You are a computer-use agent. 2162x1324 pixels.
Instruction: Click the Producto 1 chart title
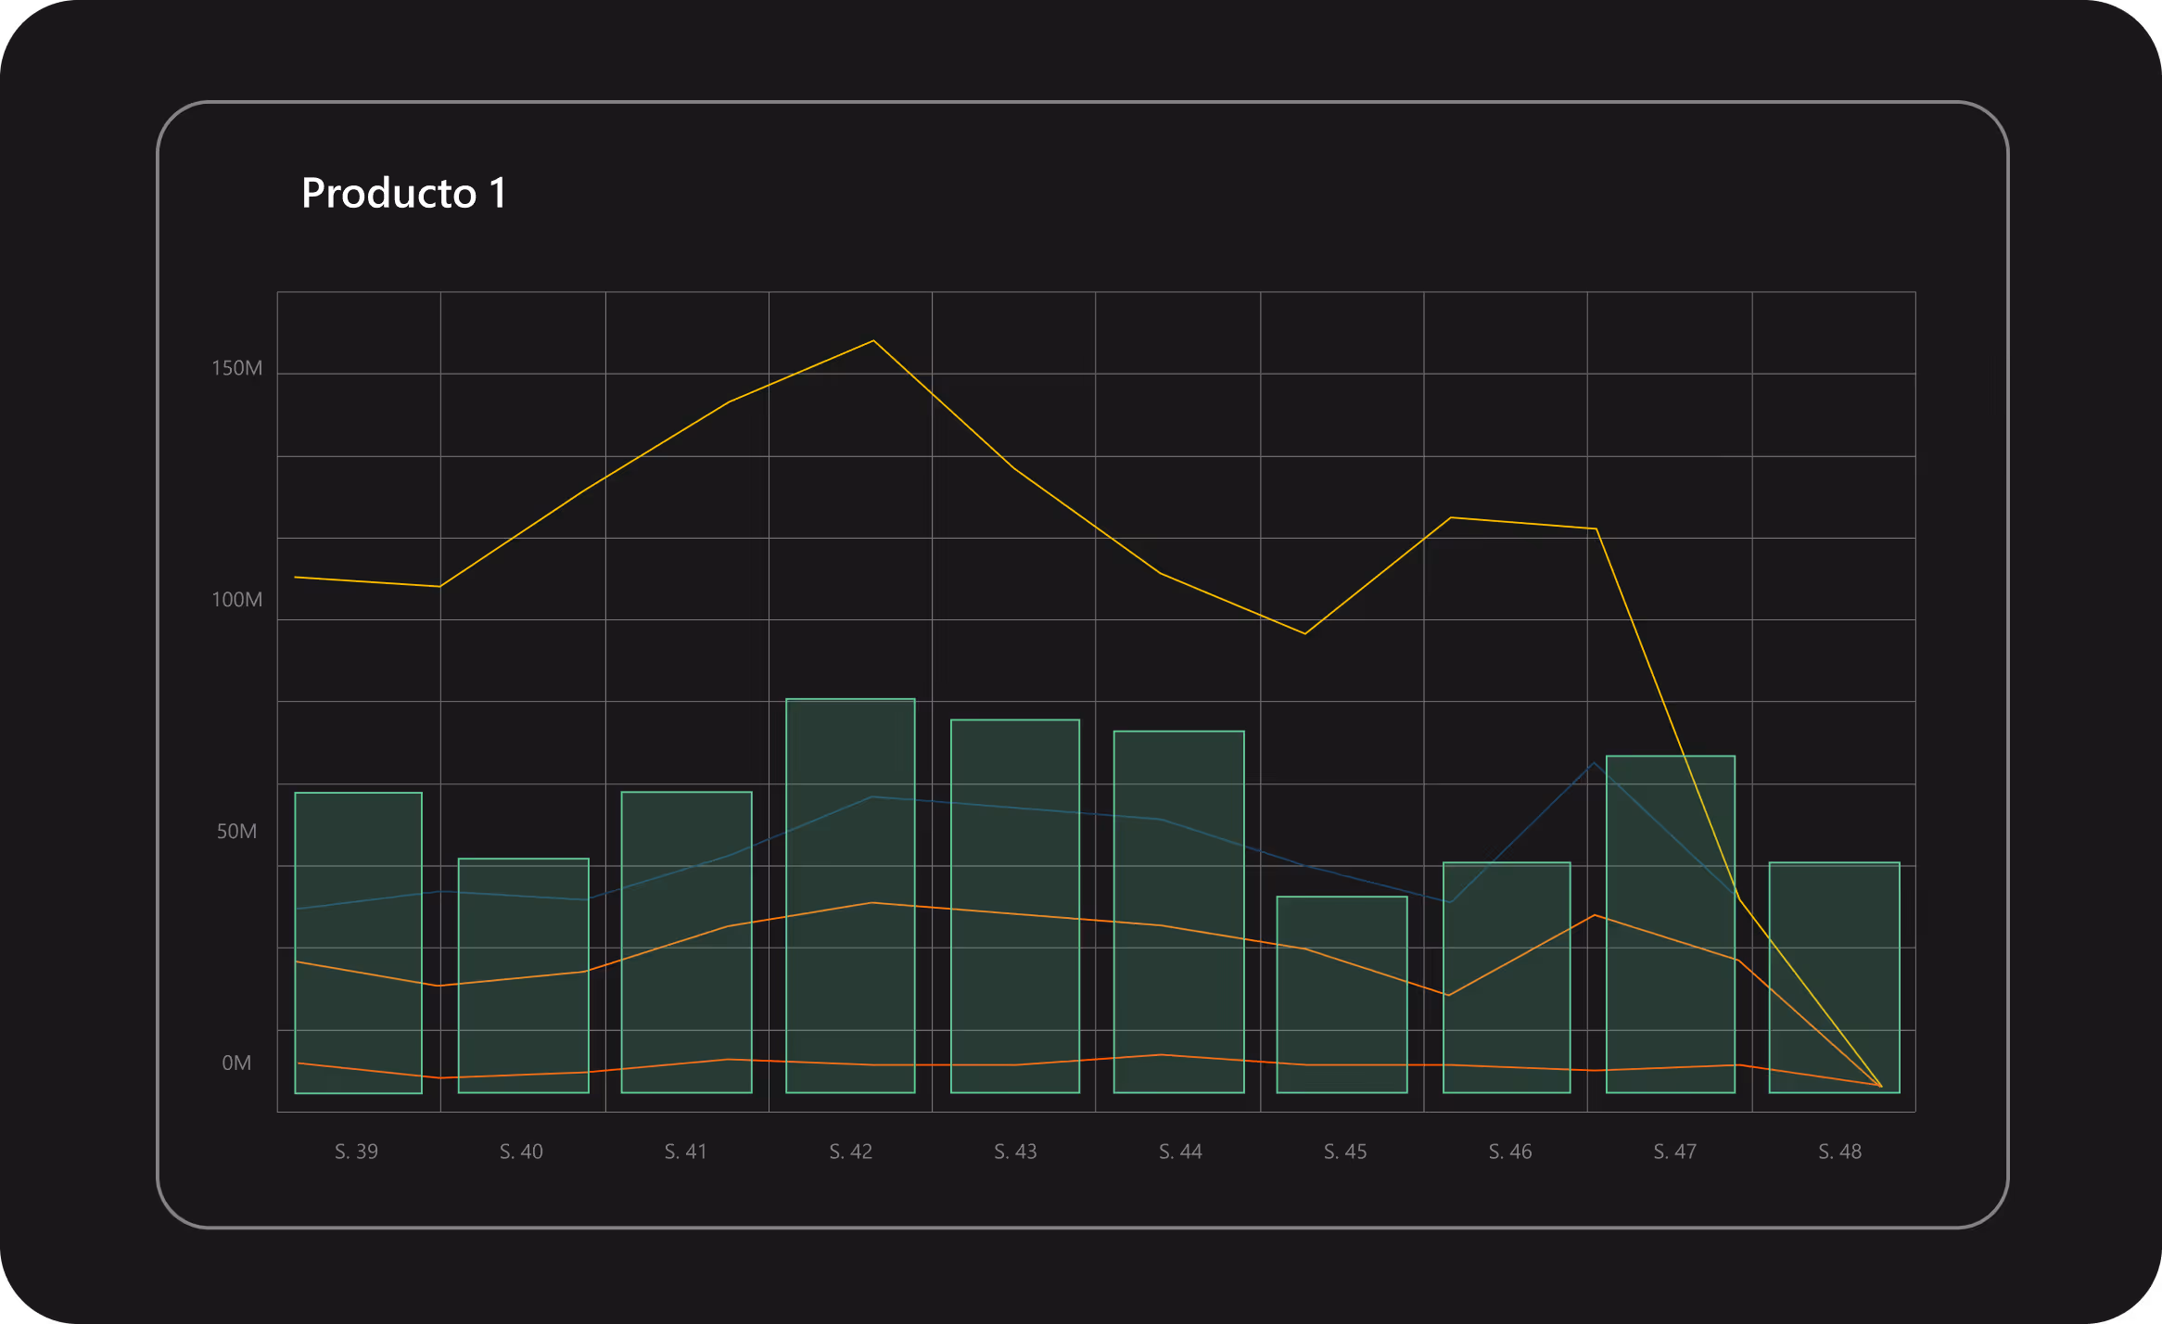[403, 194]
